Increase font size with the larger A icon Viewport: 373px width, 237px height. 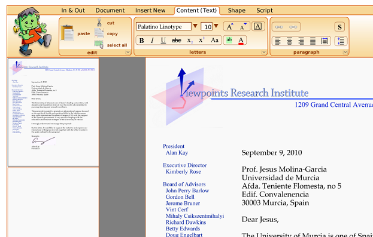230,26
